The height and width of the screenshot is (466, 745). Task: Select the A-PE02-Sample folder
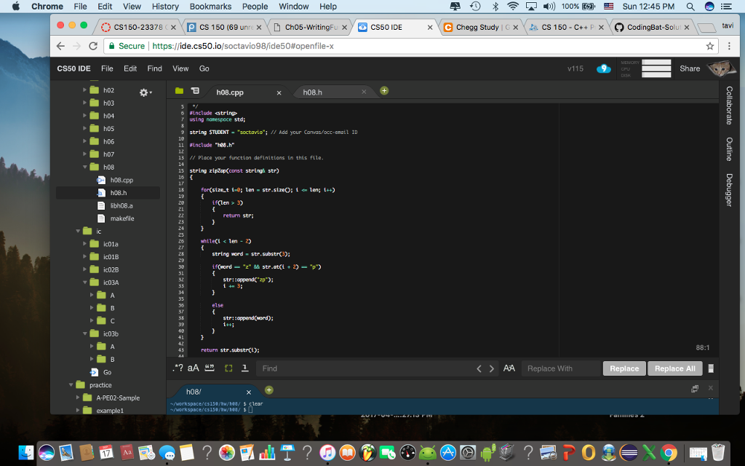coord(118,398)
